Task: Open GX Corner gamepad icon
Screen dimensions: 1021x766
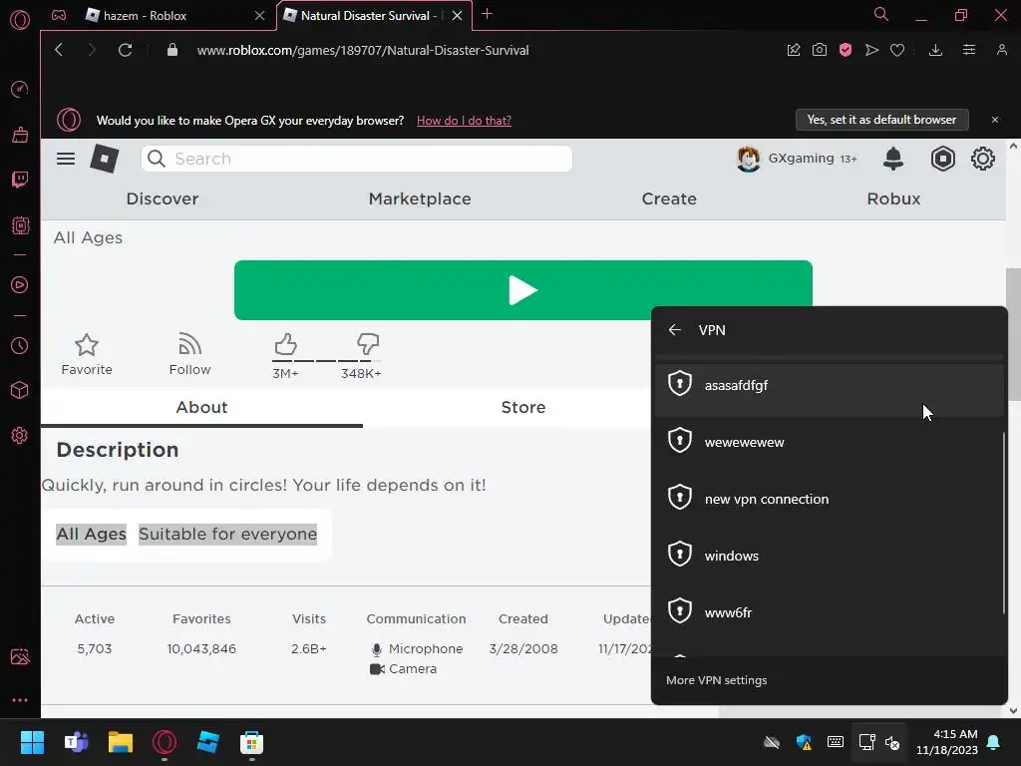Action: tap(59, 15)
